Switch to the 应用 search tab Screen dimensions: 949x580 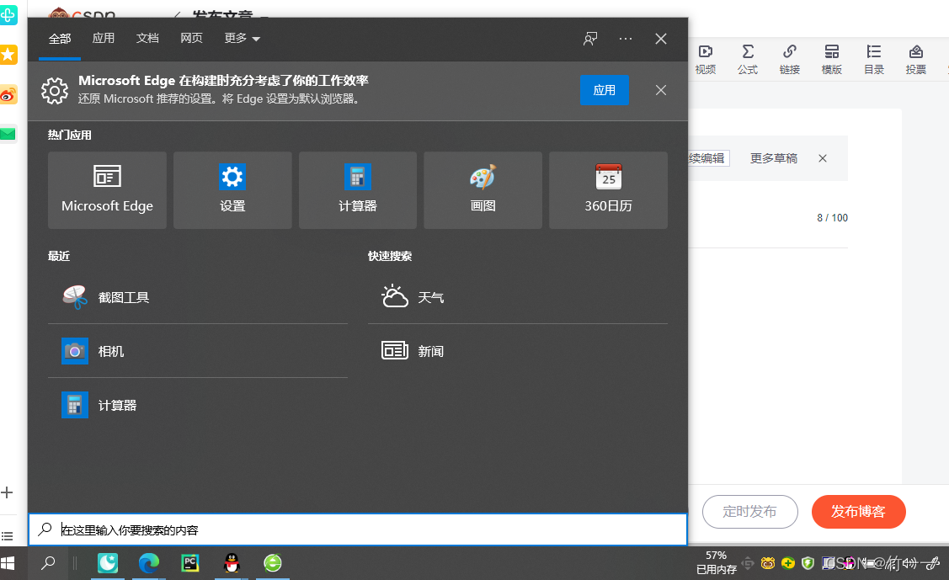coord(104,38)
